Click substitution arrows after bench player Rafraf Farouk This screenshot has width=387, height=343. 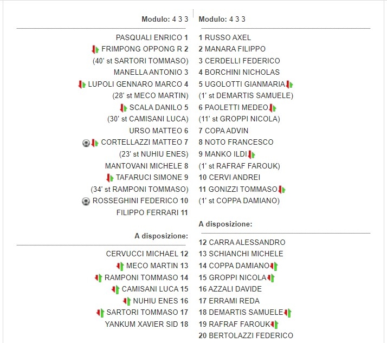click(x=274, y=325)
